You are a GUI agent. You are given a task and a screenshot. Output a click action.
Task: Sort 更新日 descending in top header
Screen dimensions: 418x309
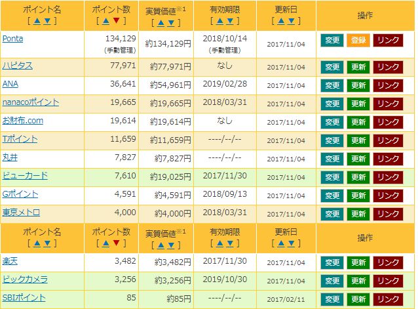tap(292, 21)
